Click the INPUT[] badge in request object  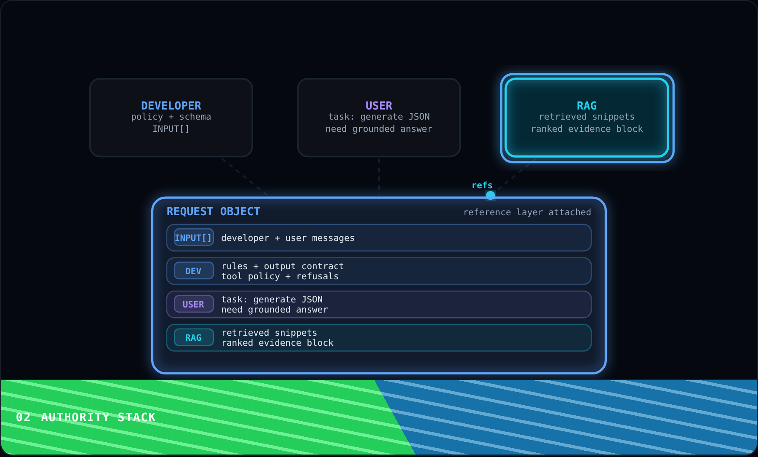coord(194,238)
